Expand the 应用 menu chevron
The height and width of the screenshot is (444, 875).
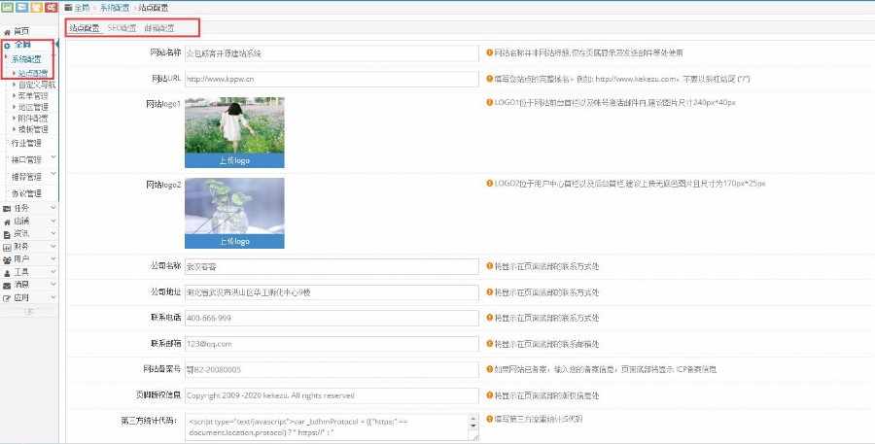point(53,297)
